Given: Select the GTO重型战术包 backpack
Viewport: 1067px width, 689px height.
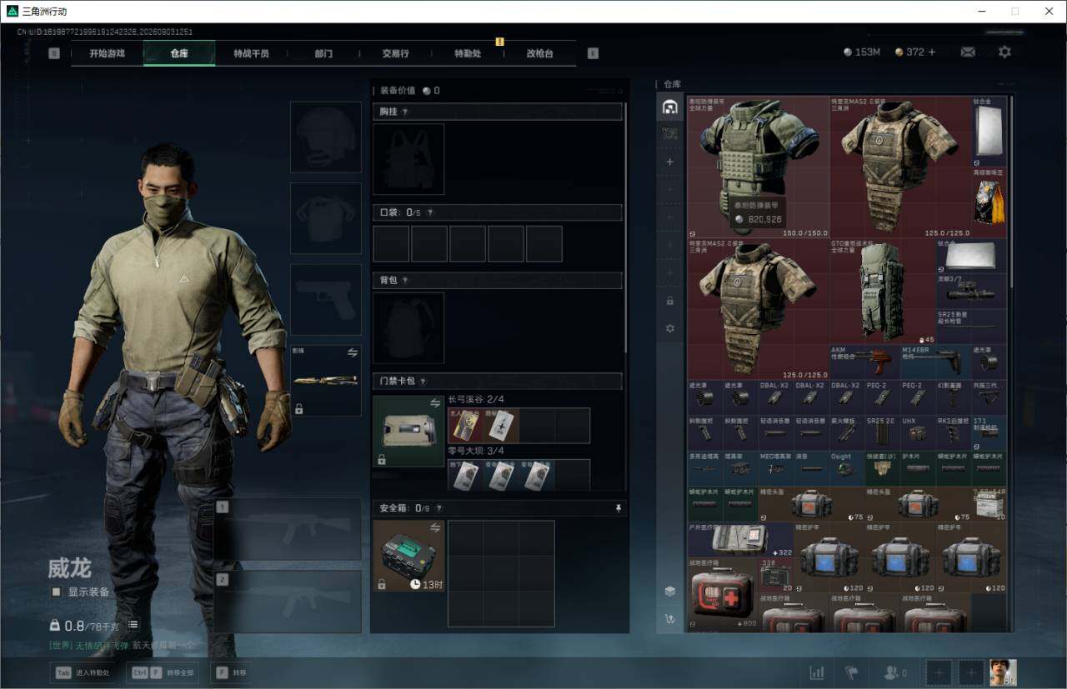Looking at the screenshot, I should point(883,292).
